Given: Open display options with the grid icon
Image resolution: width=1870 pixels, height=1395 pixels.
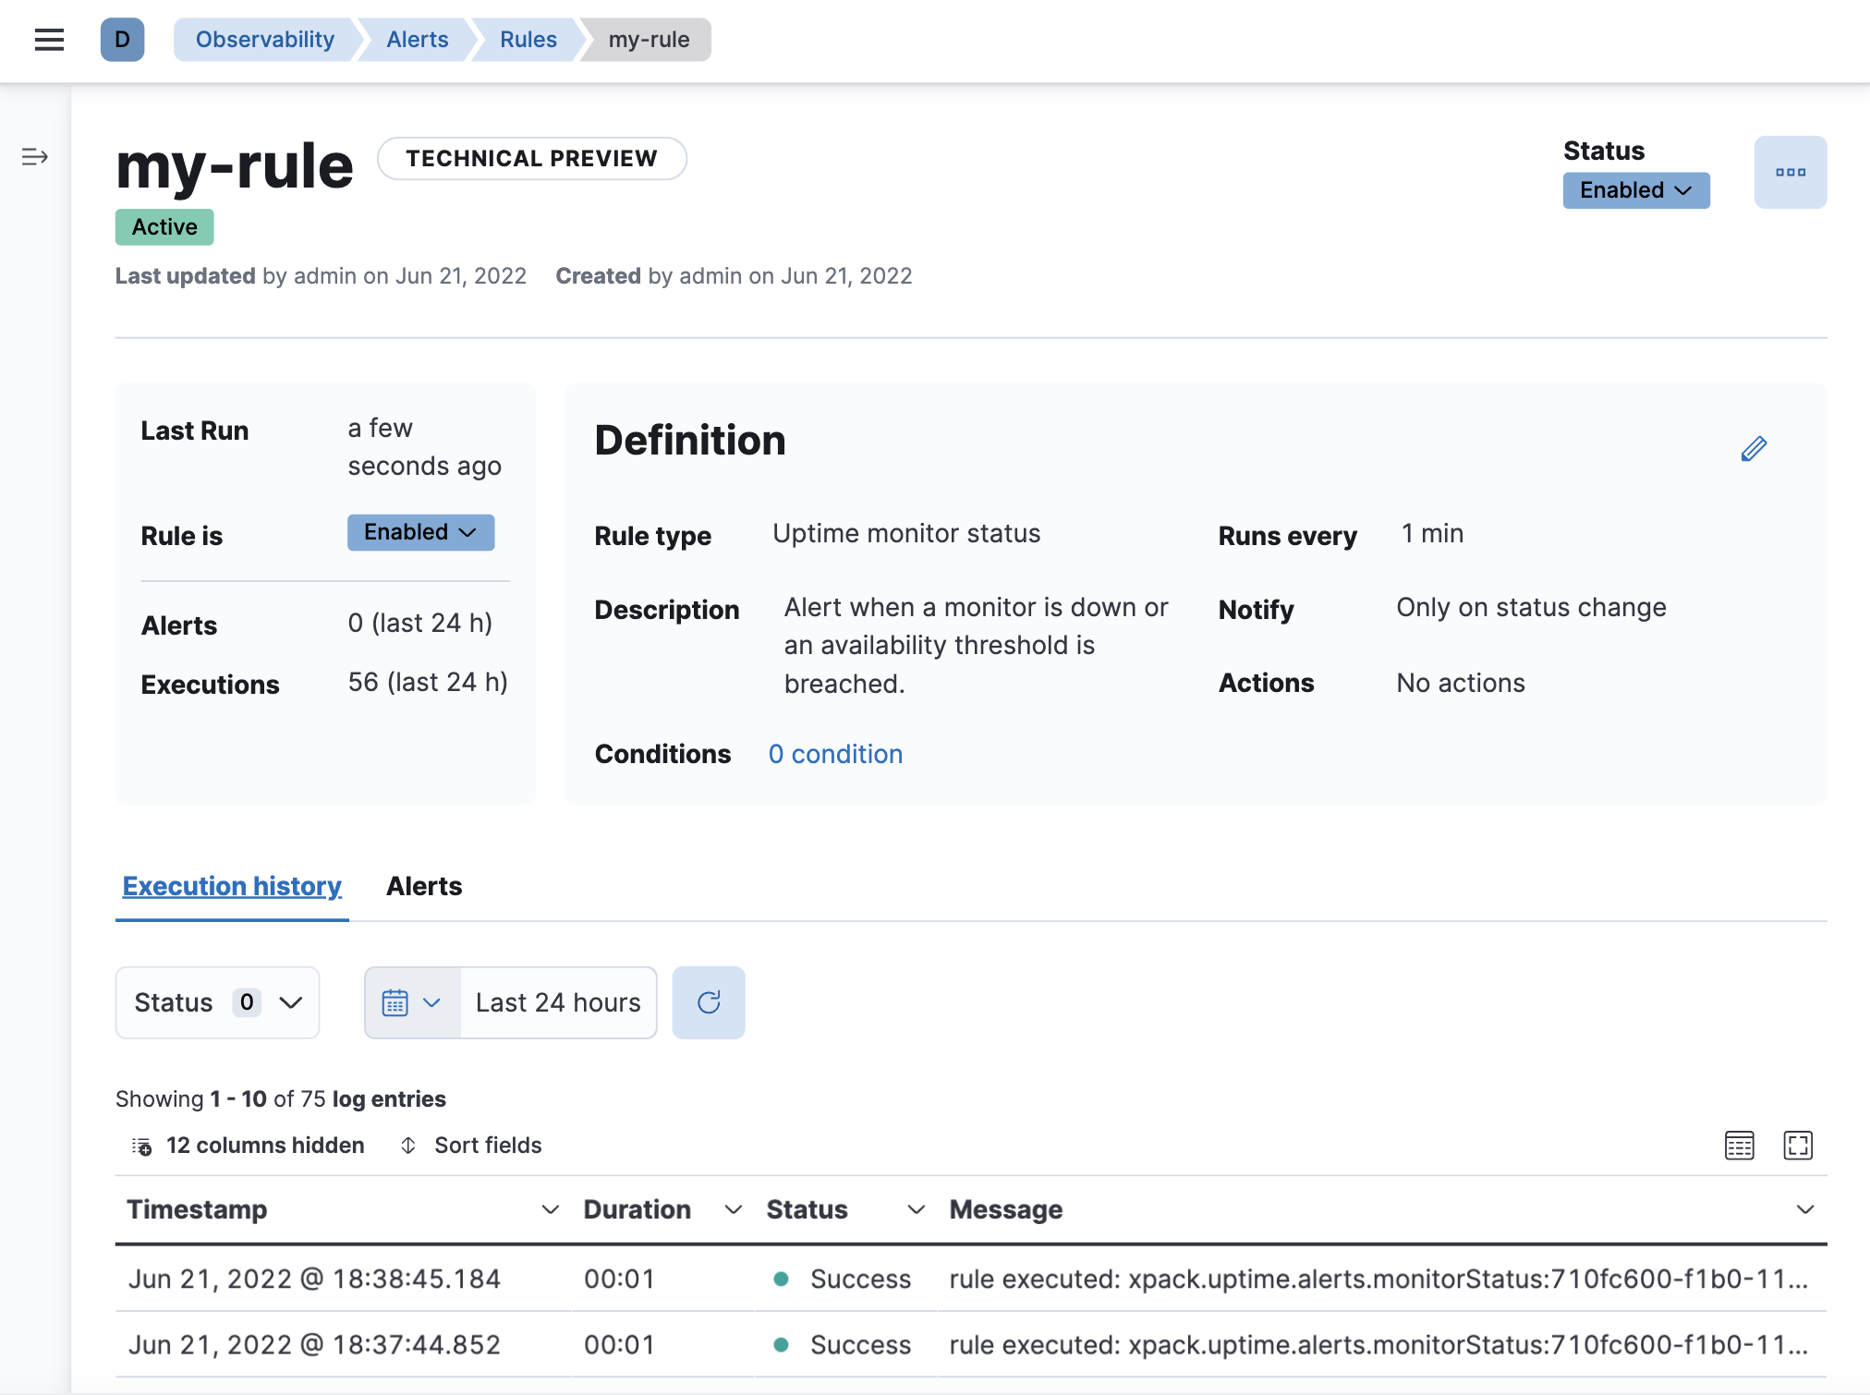Looking at the screenshot, I should [1738, 1146].
